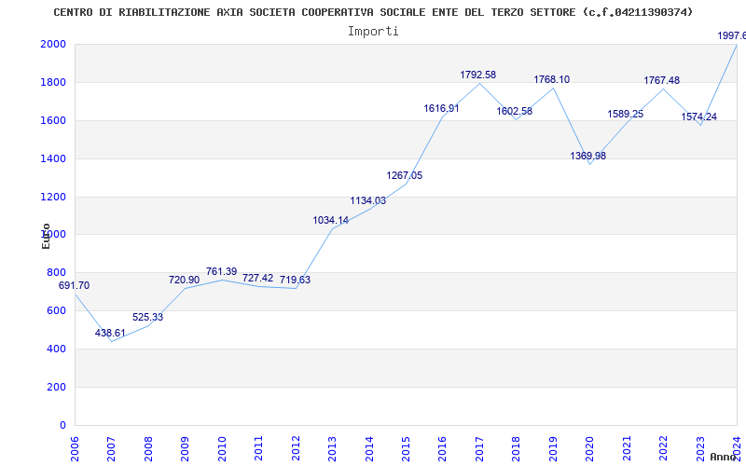Click the 1400 y-axis tick label
746x466 pixels.
(x=53, y=158)
